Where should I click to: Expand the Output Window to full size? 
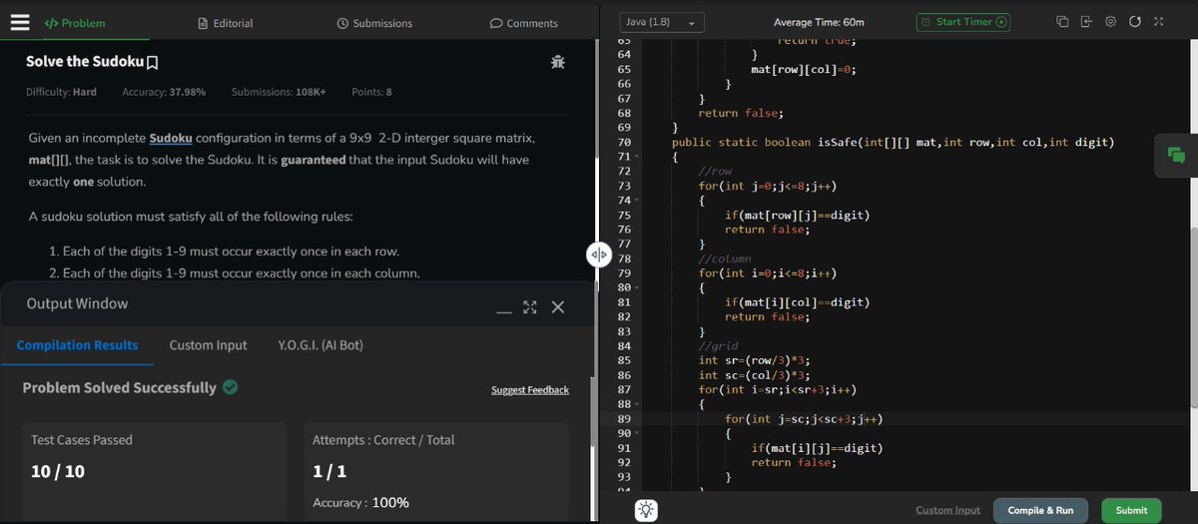tap(529, 307)
